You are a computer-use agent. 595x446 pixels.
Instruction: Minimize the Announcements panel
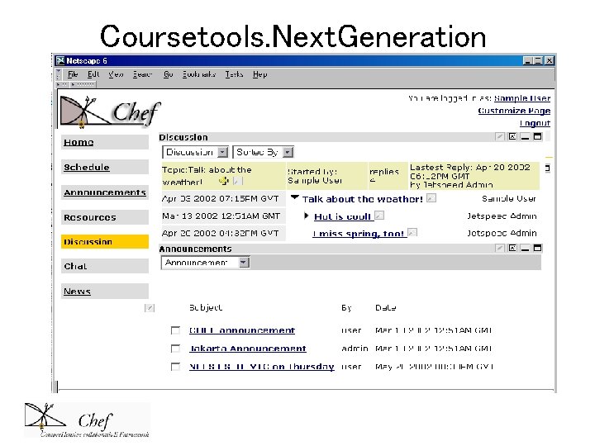(x=525, y=248)
